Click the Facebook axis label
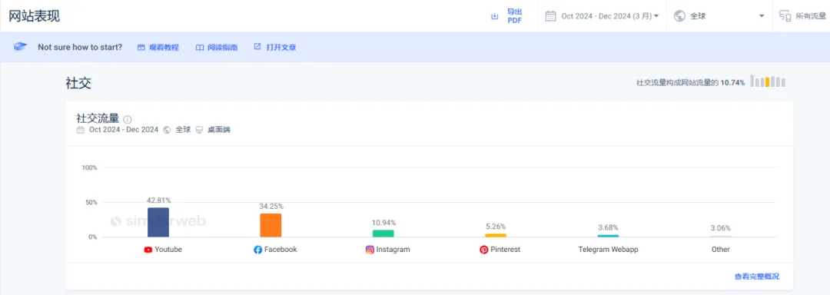 281,250
